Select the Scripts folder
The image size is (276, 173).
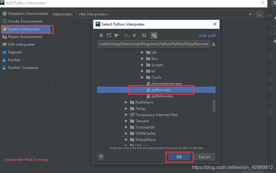click(x=155, y=65)
